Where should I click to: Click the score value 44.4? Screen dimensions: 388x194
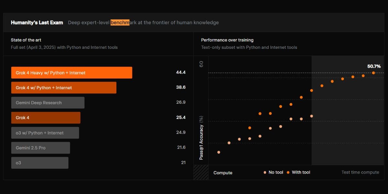(181, 72)
